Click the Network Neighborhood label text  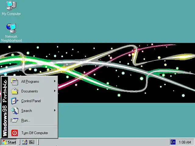(12, 38)
